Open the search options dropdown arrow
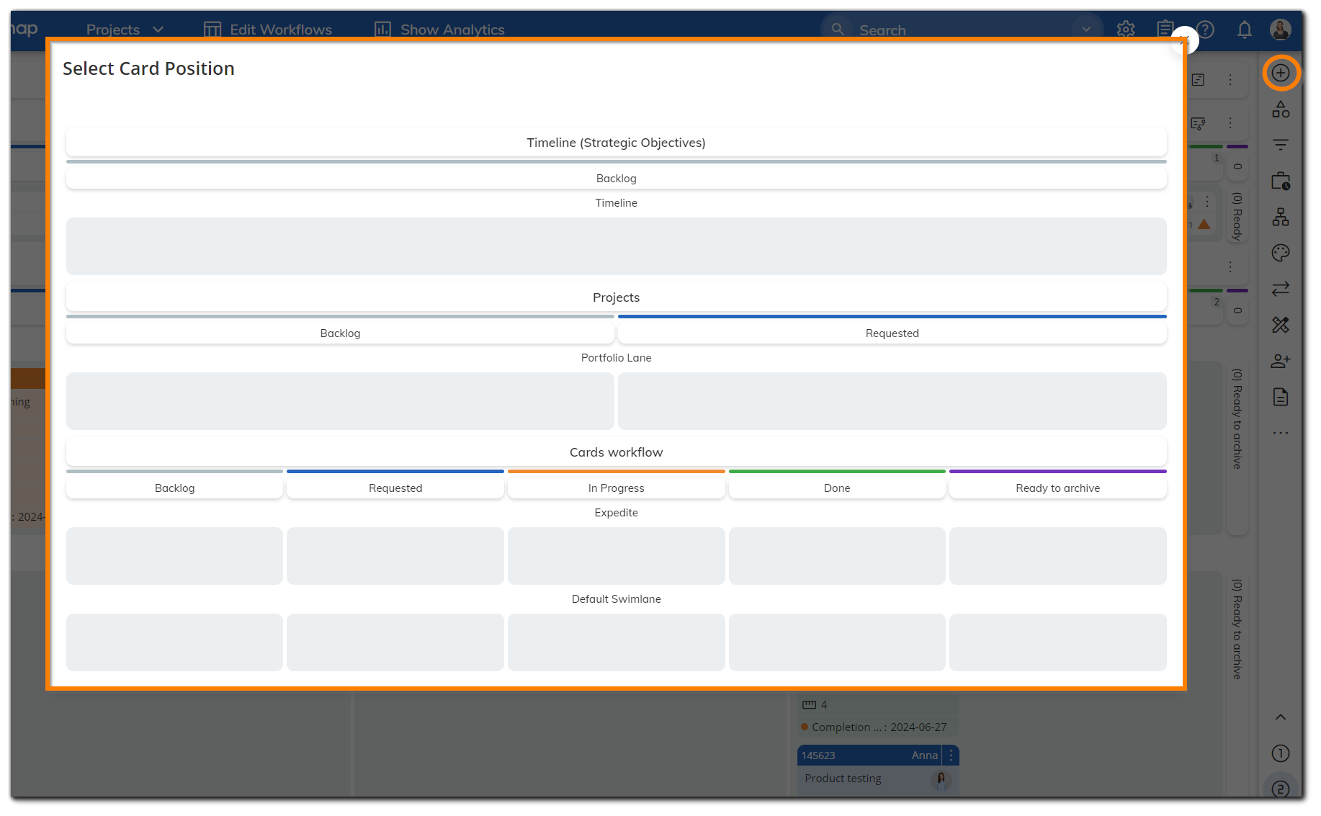Image resolution: width=1321 pixels, height=816 pixels. click(x=1086, y=30)
